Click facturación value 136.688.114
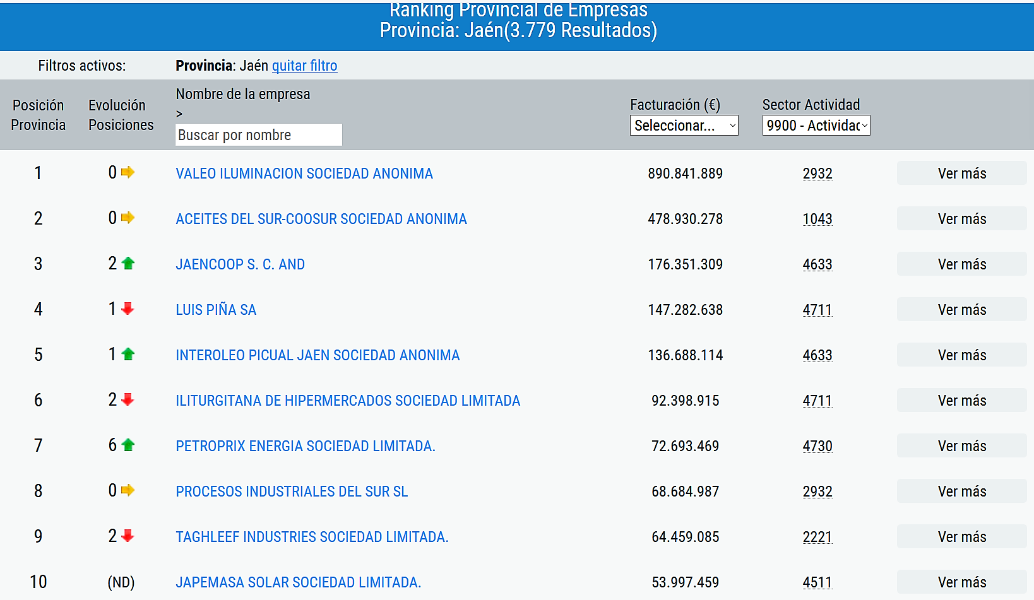Viewport: 1034px width, 600px height. coord(685,355)
